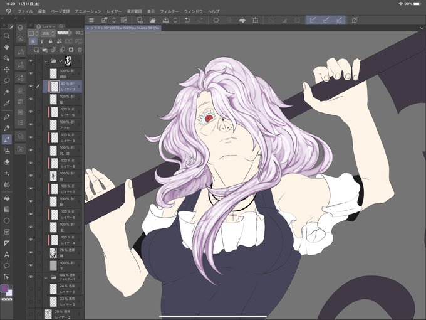
Task: Click the light sub color swatch
Action: (x=10, y=293)
